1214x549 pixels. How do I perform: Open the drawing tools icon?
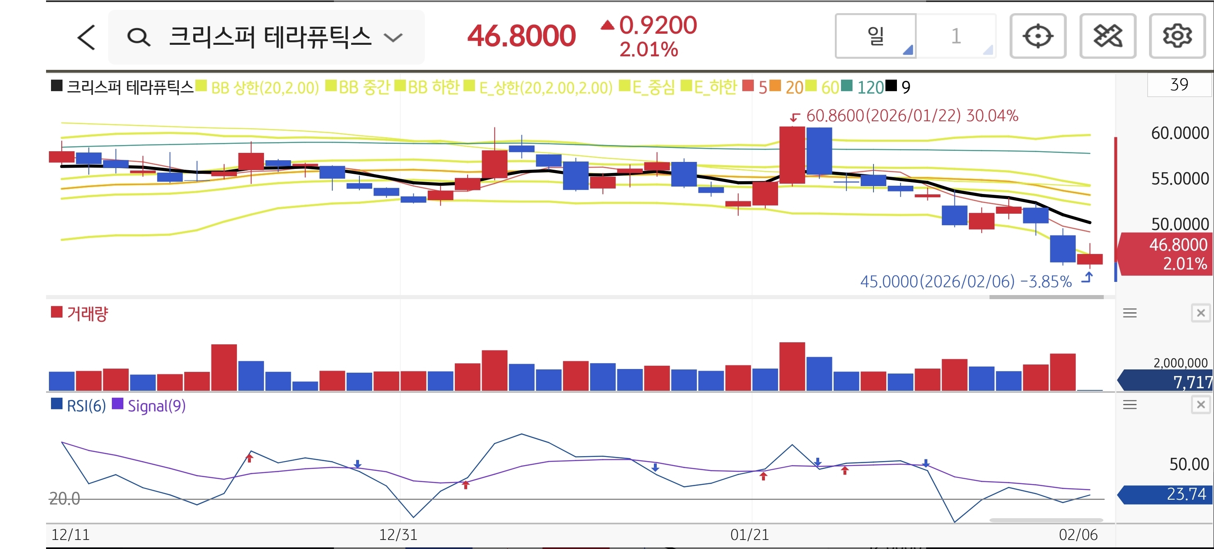[x=1107, y=36]
